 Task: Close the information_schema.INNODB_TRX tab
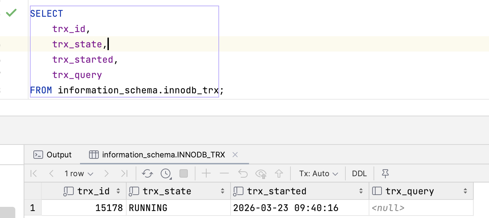tap(235, 155)
